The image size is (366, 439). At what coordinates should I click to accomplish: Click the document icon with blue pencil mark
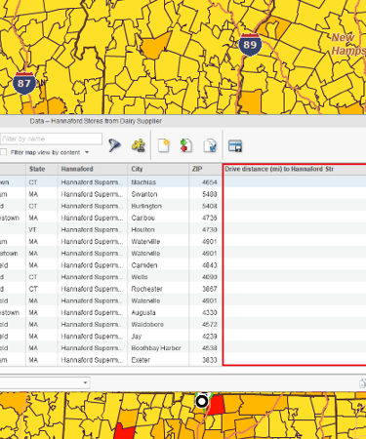pos(210,145)
